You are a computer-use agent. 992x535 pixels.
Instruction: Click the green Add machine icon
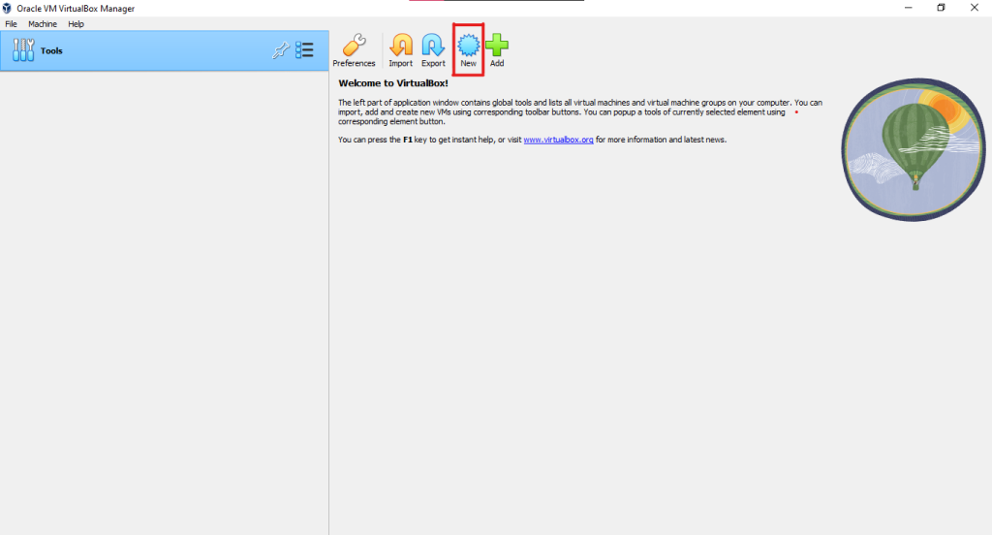[x=497, y=50]
